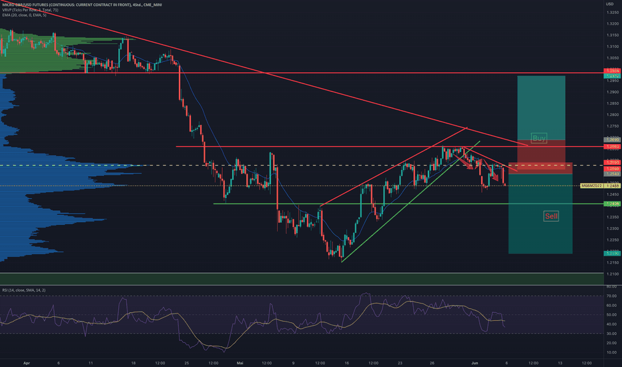Click the Mai label on the time axis

pos(240,363)
